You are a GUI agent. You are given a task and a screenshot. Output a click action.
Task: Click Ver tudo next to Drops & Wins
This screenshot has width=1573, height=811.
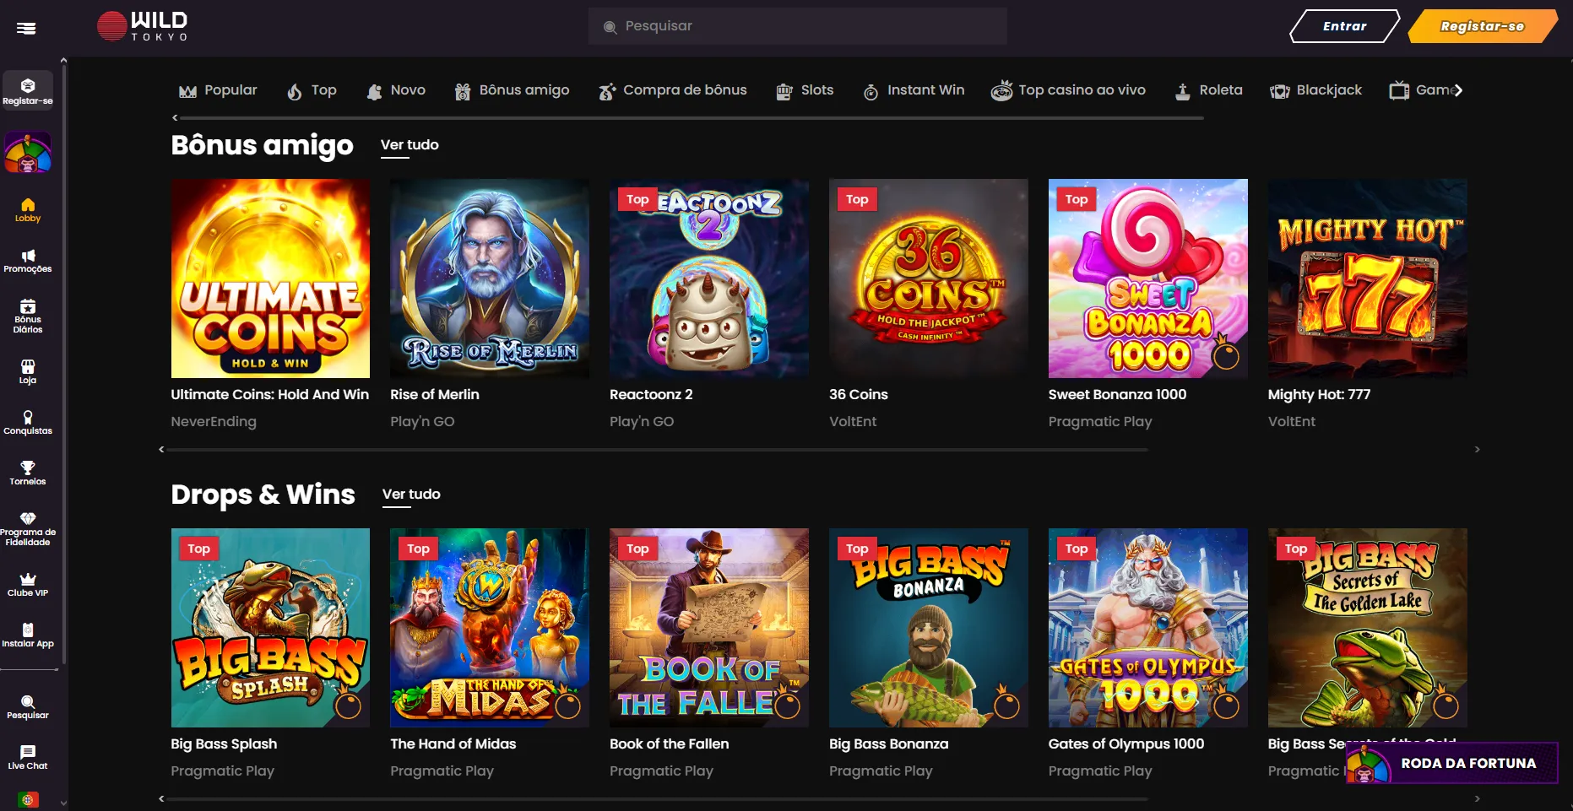411,495
